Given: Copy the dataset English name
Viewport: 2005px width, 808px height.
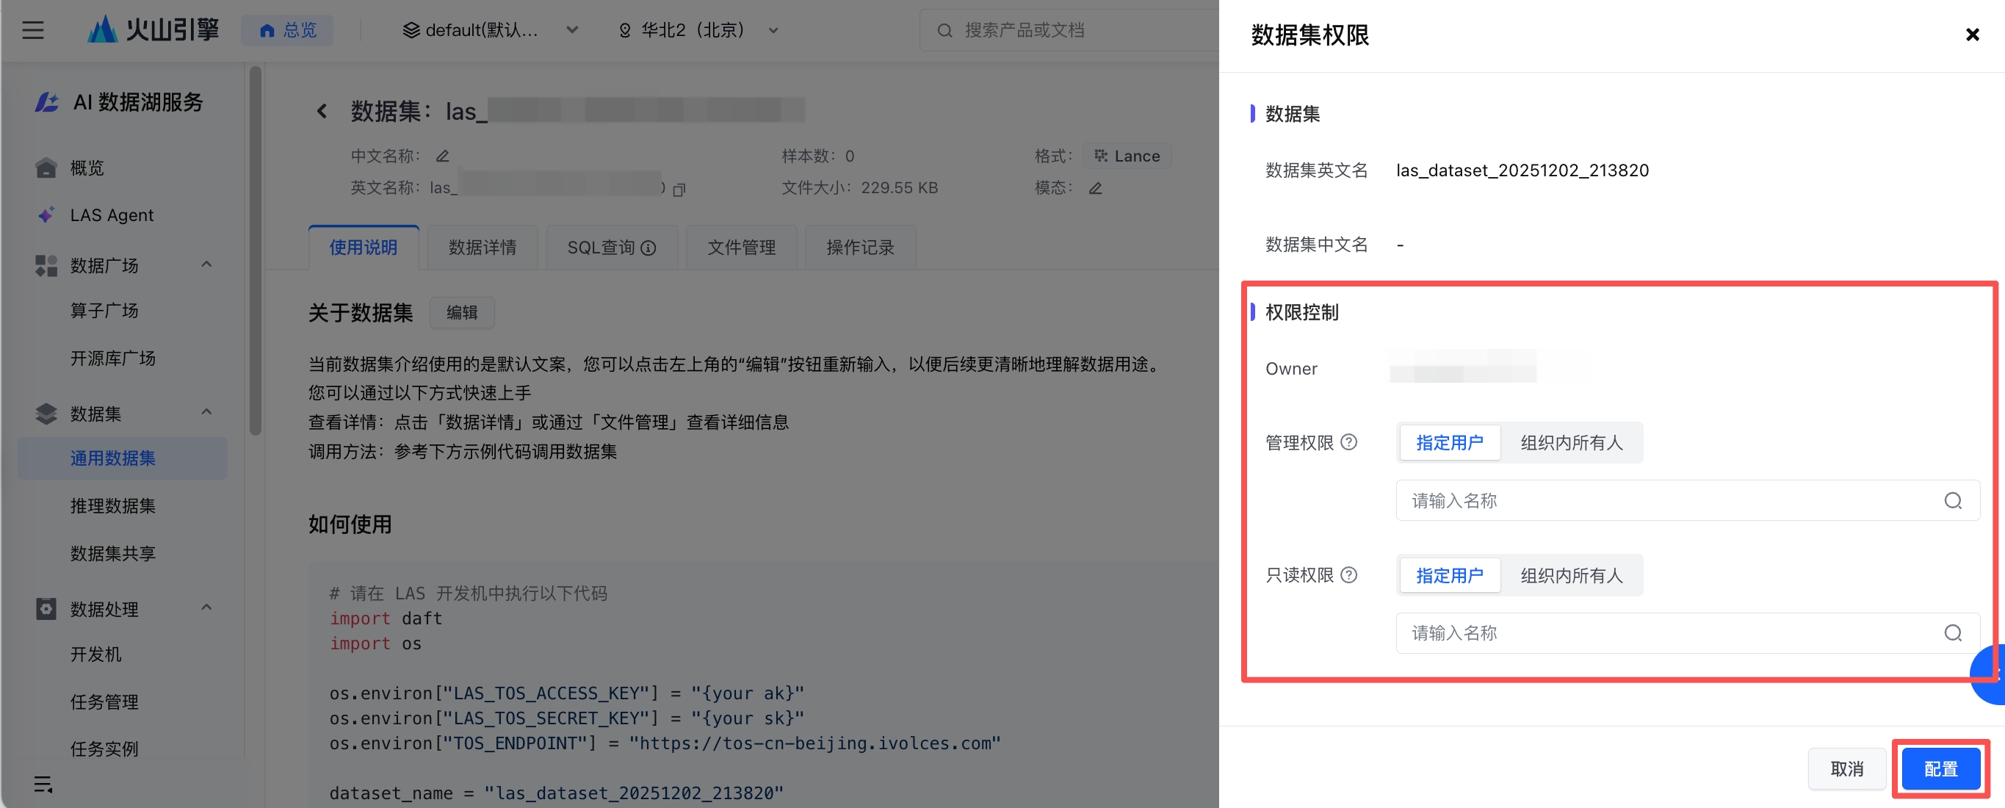Looking at the screenshot, I should (679, 190).
